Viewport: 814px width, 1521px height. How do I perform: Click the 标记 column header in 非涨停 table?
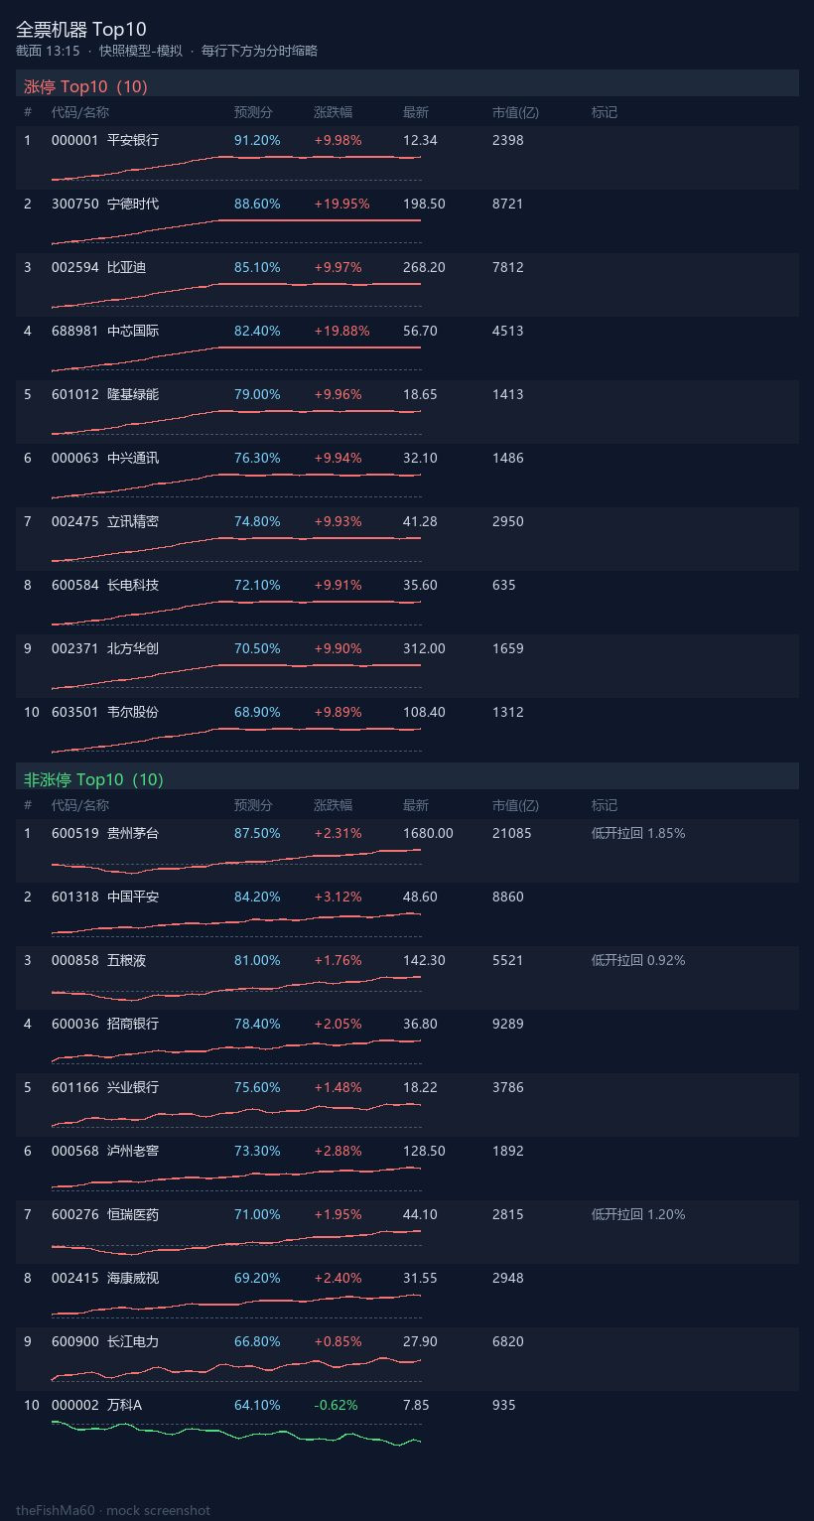pos(605,805)
